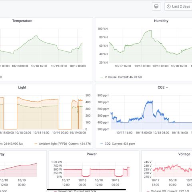Open the CO2 panel title menu
192x192 pixels.
point(161,88)
